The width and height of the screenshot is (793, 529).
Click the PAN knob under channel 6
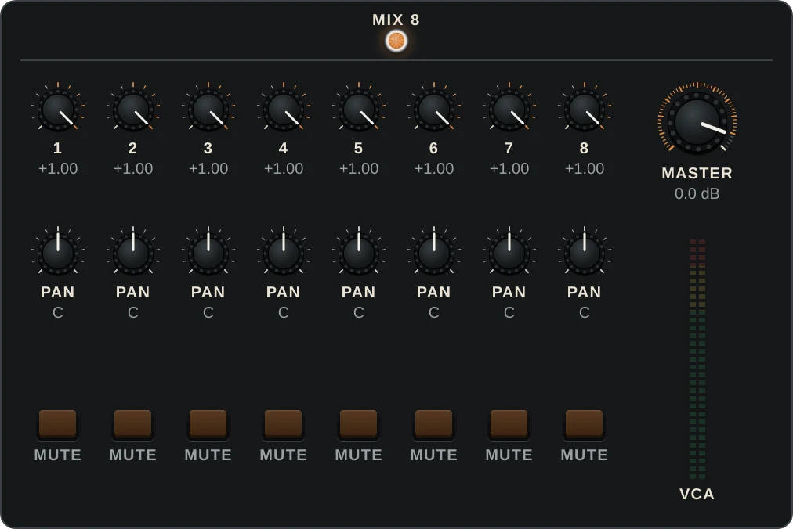tap(434, 253)
